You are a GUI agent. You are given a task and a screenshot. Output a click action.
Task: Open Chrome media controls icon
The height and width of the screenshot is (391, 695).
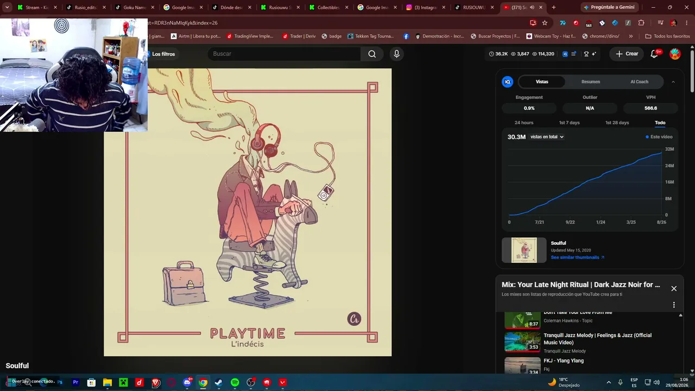click(x=660, y=23)
